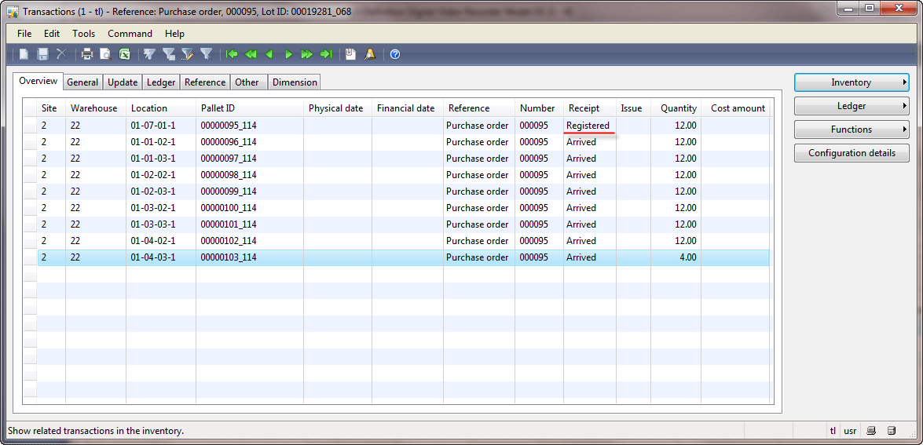Open Help question mark icon
The width and height of the screenshot is (923, 445).
point(395,54)
